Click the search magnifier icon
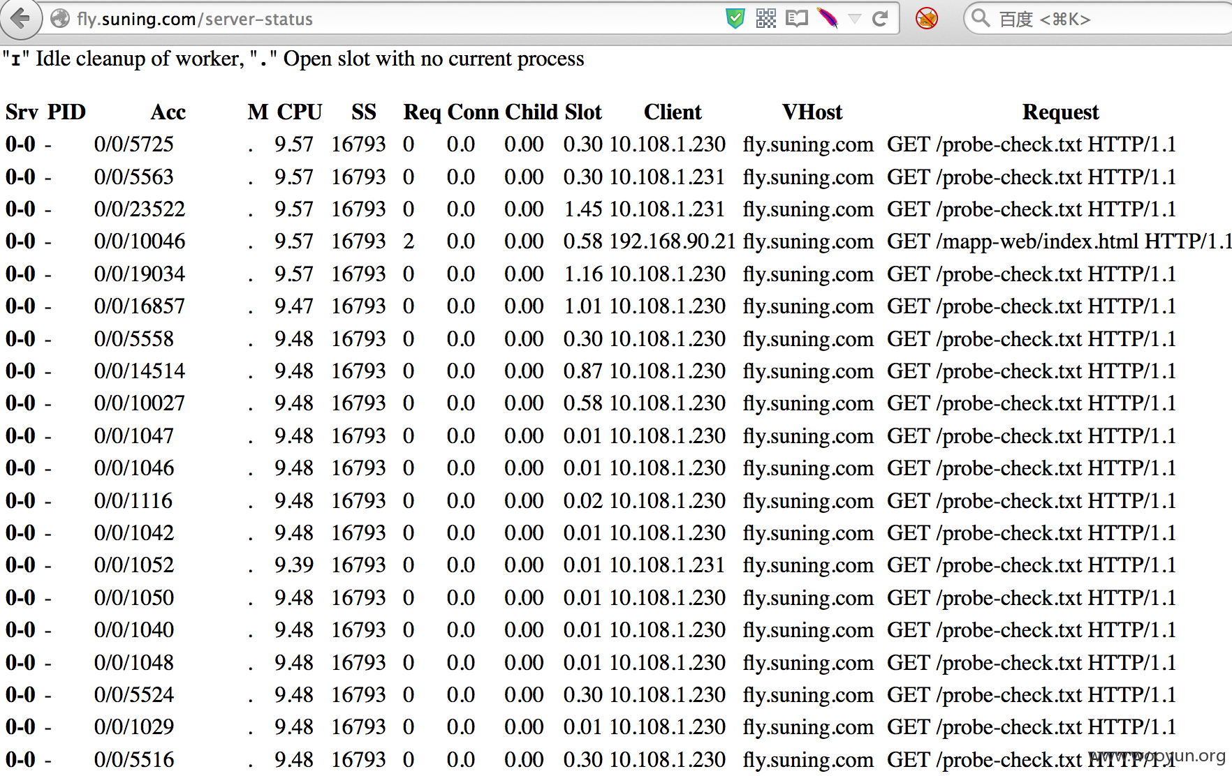The image size is (1232, 776). coord(981,18)
